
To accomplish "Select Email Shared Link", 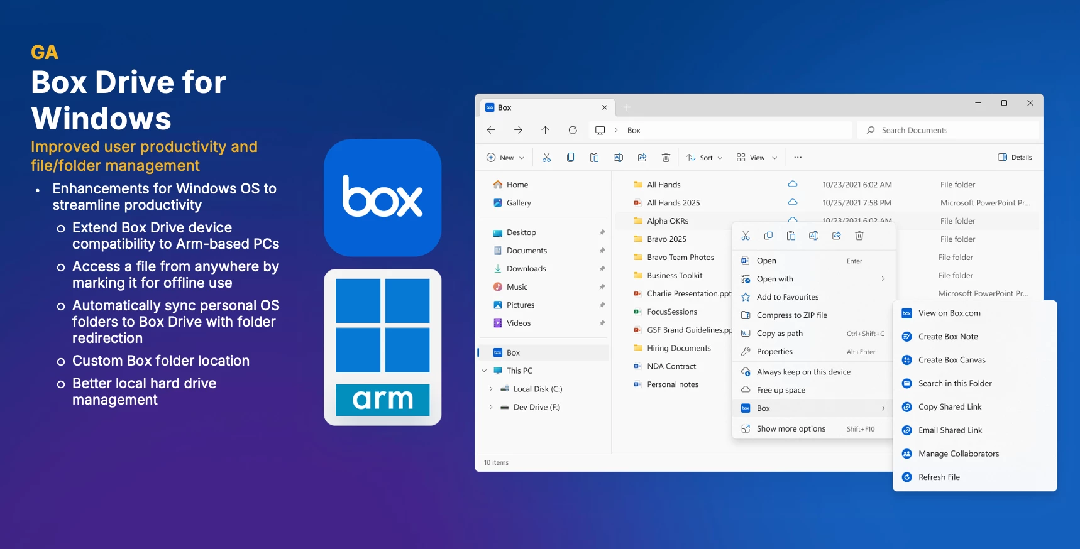I will click(x=974, y=430).
